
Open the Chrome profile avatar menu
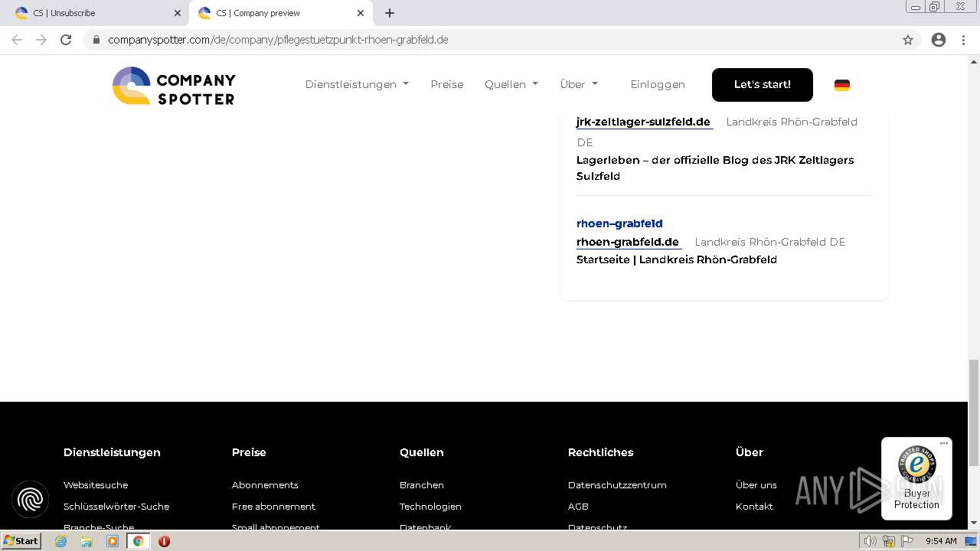coord(939,40)
